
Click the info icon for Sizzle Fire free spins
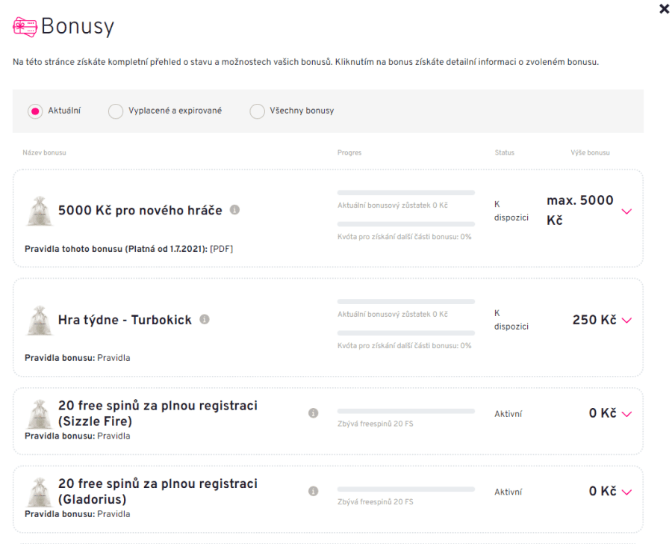click(314, 412)
